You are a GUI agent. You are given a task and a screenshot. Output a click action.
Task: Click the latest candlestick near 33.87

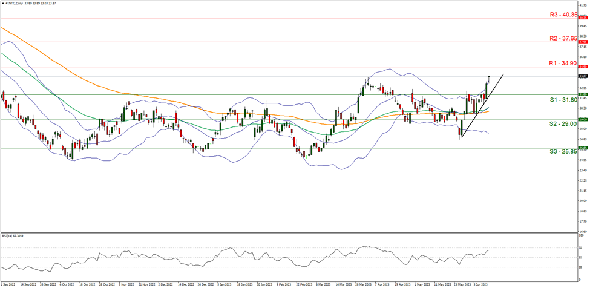488,79
